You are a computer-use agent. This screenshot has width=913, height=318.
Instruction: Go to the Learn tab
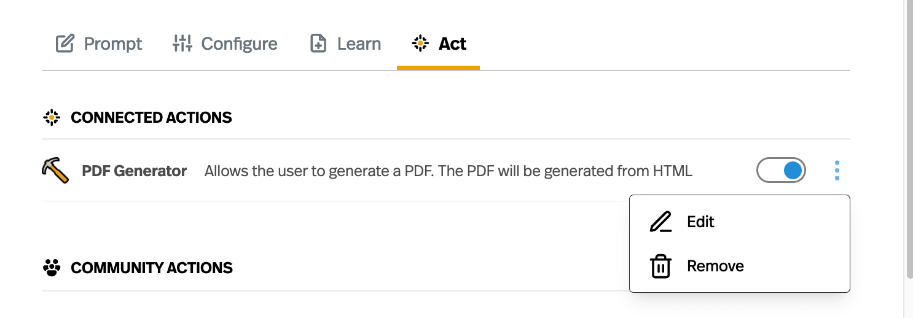359,44
